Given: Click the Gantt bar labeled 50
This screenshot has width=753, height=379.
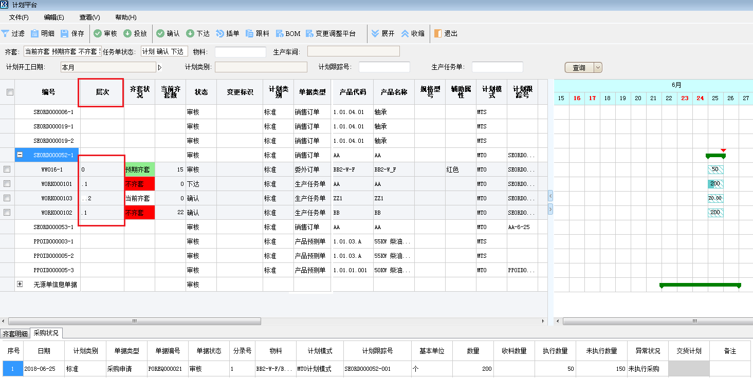Looking at the screenshot, I should pos(715,169).
